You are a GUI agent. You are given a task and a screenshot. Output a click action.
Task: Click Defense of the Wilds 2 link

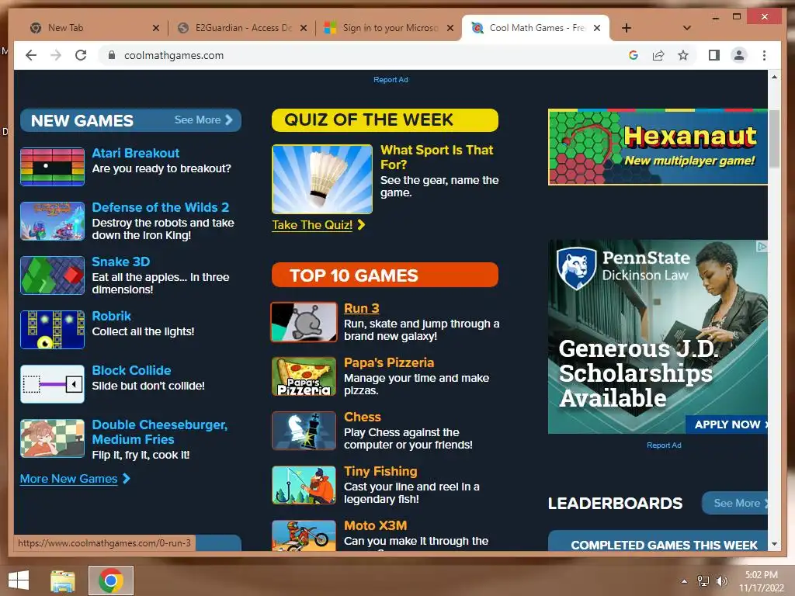coord(160,207)
